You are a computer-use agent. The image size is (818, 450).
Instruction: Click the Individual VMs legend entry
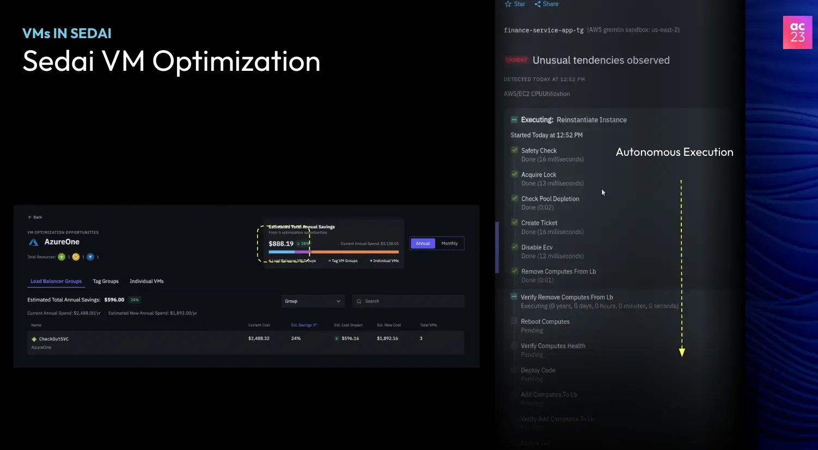click(x=384, y=261)
